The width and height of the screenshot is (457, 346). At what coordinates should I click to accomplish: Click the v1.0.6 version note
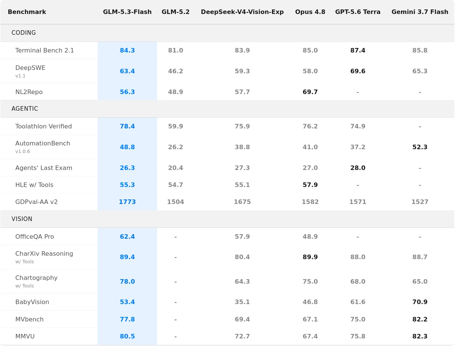click(x=23, y=151)
